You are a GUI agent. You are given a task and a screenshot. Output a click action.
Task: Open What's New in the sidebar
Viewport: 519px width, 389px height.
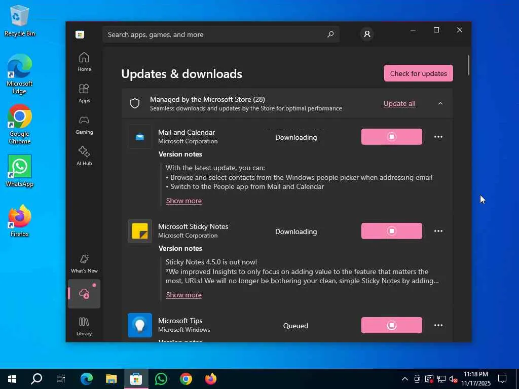coord(84,263)
